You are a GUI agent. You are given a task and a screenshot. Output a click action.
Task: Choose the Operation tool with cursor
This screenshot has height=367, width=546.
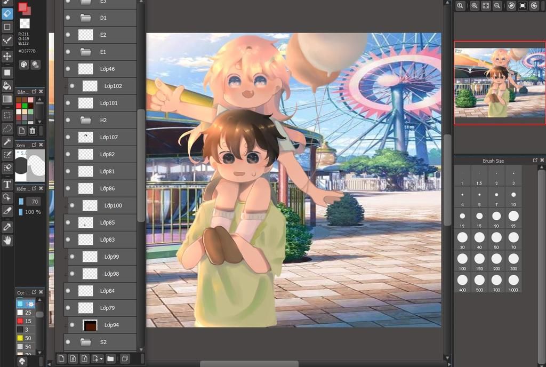7,197
